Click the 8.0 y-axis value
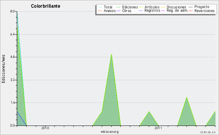The image size is (219, 135). 12,11
